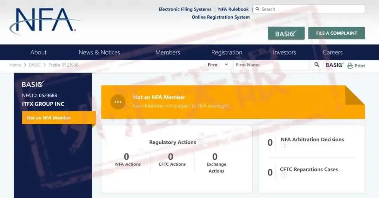Click the search magnifier beside Firm Name
The width and height of the screenshot is (379, 198).
pyautogui.click(x=317, y=64)
